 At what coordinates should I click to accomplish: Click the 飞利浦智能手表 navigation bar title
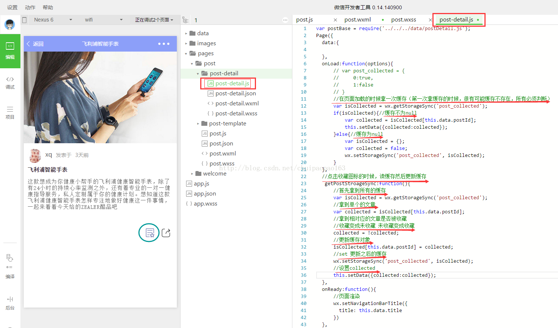(100, 44)
